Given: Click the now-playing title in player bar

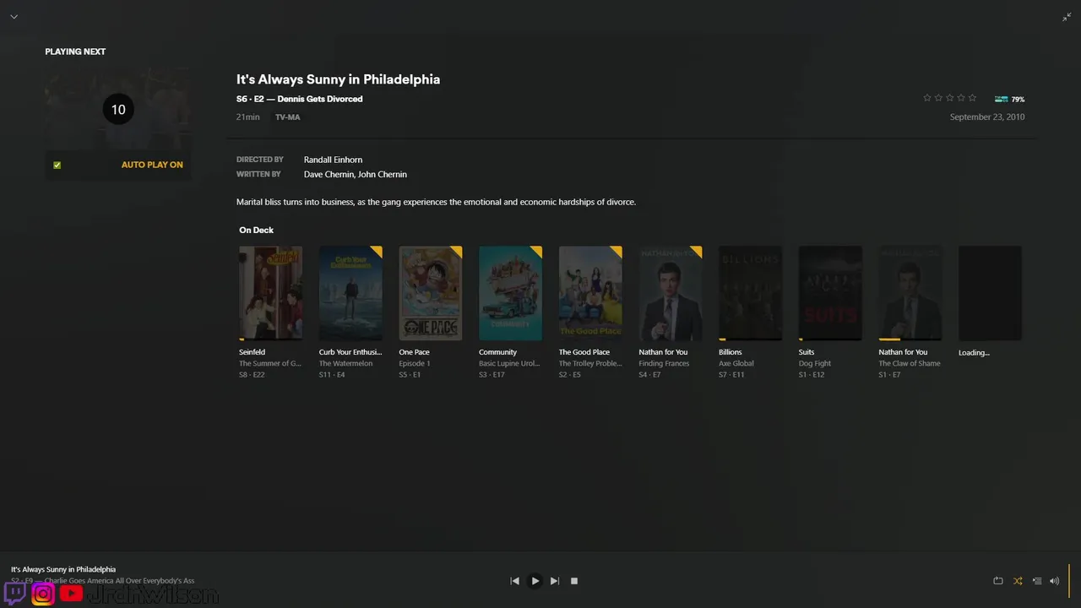Looking at the screenshot, I should (x=63, y=570).
